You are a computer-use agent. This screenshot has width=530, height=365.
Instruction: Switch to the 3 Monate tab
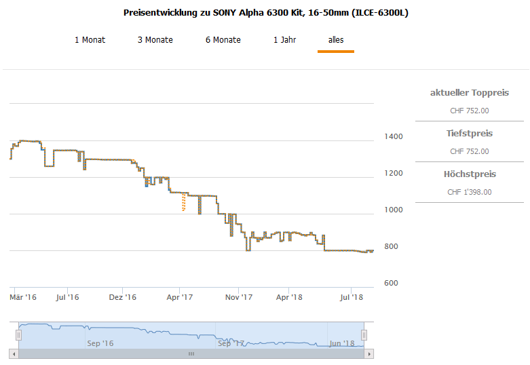click(155, 40)
